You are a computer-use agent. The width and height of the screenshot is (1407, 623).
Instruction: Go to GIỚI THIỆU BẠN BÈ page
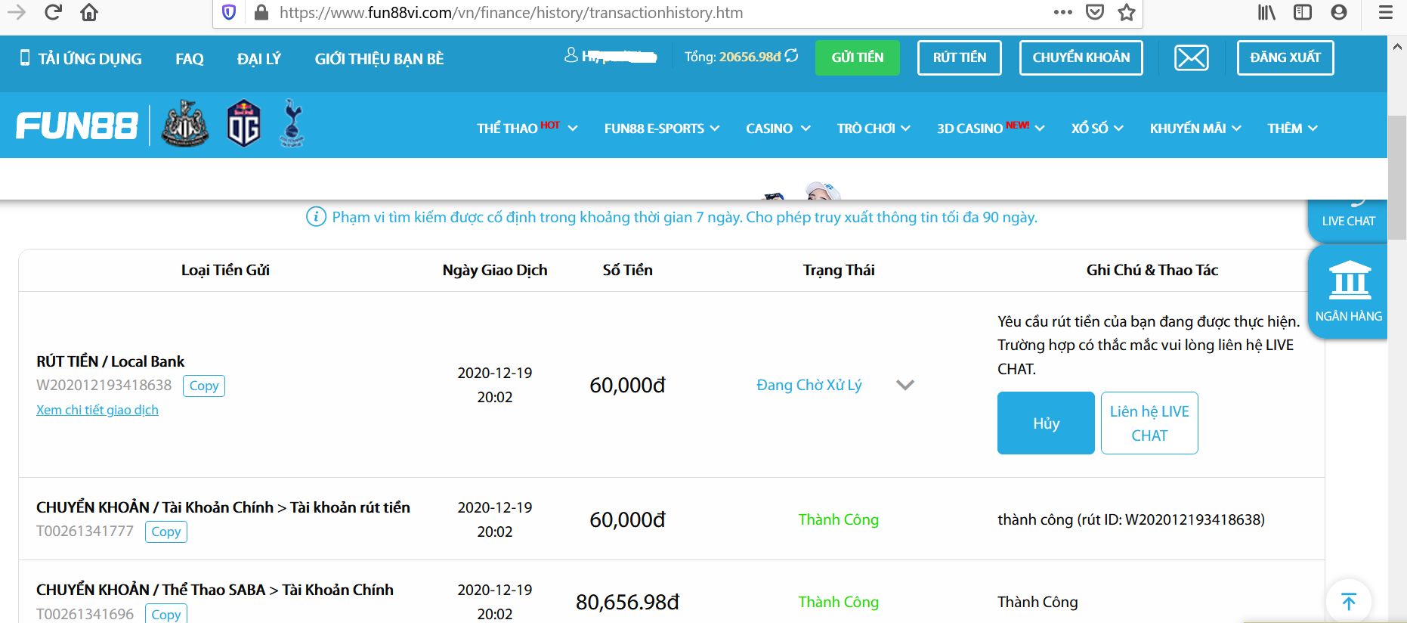click(379, 59)
